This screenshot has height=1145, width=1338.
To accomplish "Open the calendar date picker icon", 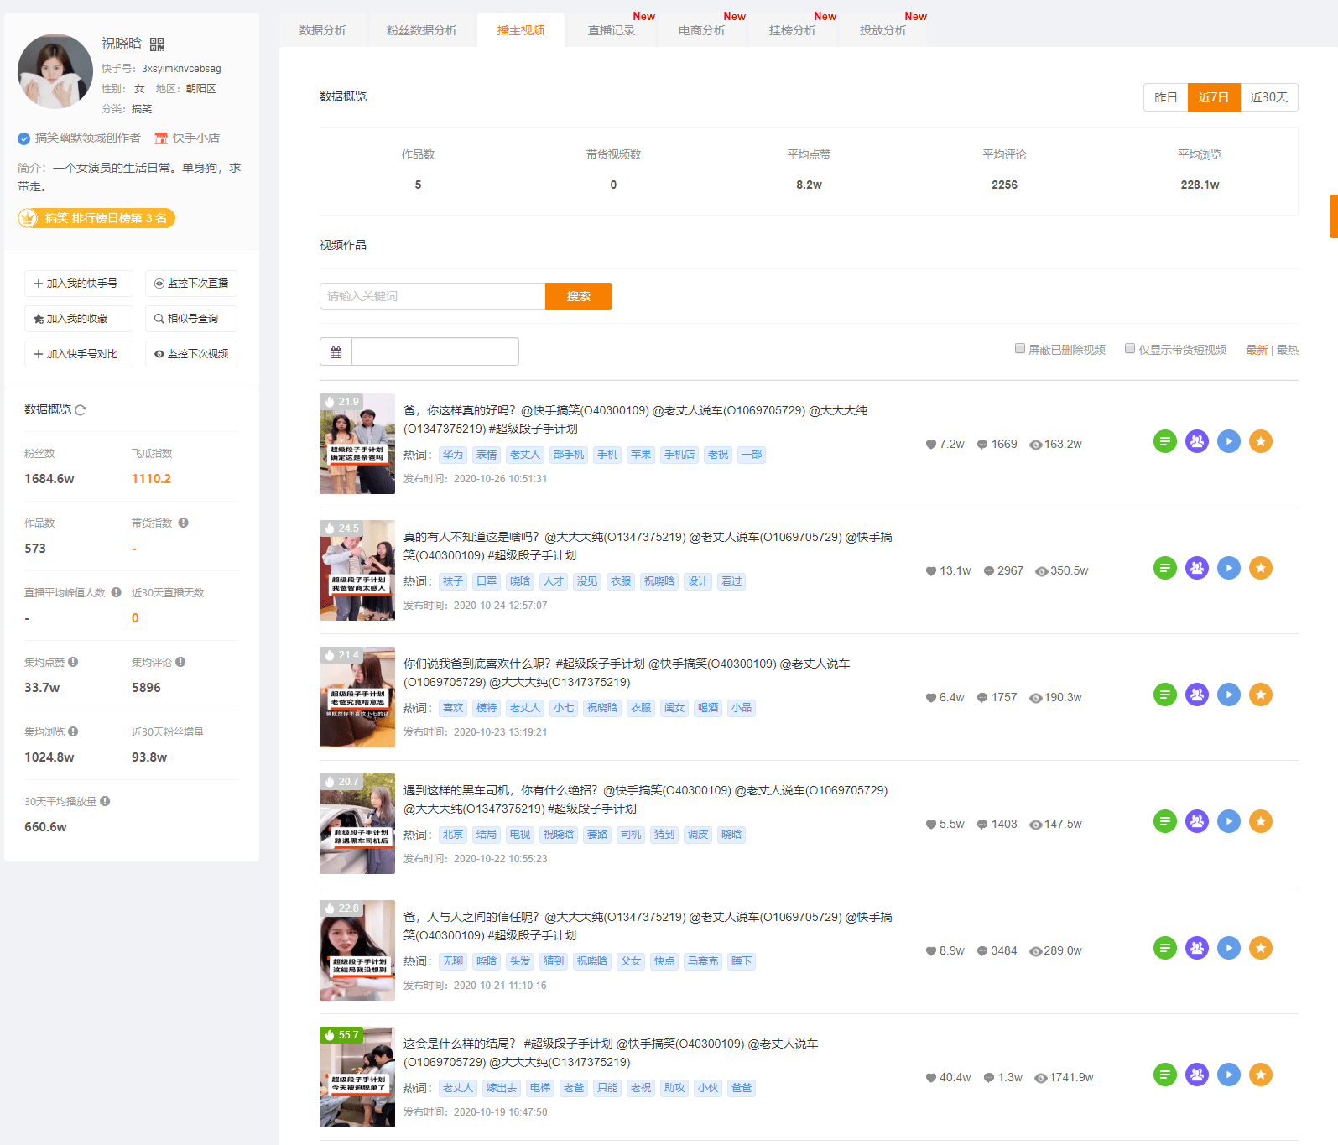I will tap(336, 352).
